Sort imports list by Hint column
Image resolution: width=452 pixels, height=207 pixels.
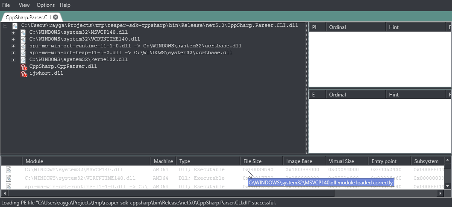[415, 27]
